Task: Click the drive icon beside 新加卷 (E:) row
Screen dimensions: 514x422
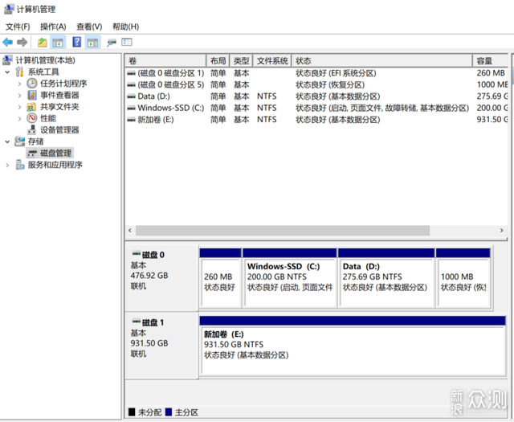Action: (132, 120)
